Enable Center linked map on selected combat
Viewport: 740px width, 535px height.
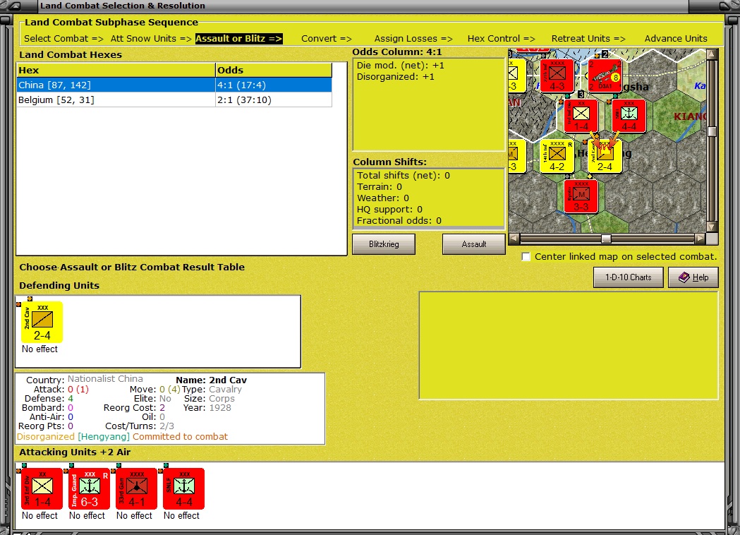[x=526, y=257]
